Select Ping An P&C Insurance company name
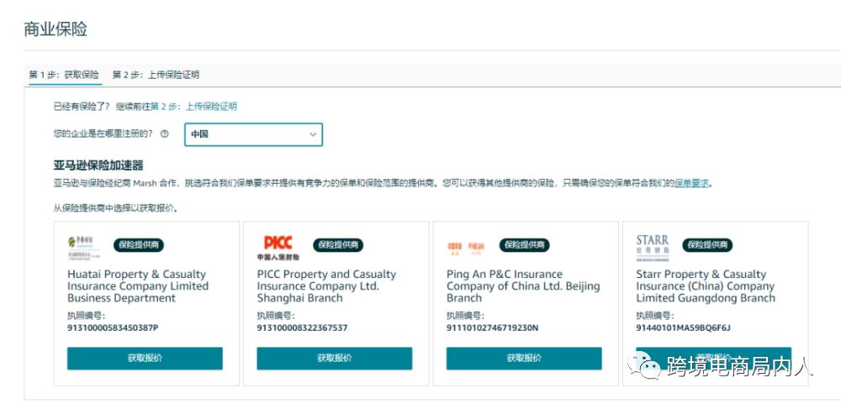 tap(523, 286)
